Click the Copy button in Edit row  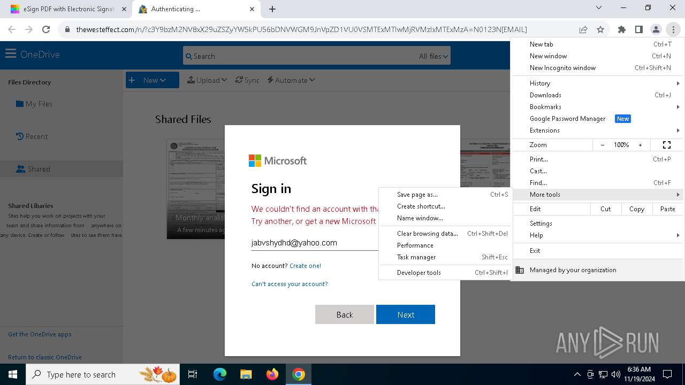point(637,209)
